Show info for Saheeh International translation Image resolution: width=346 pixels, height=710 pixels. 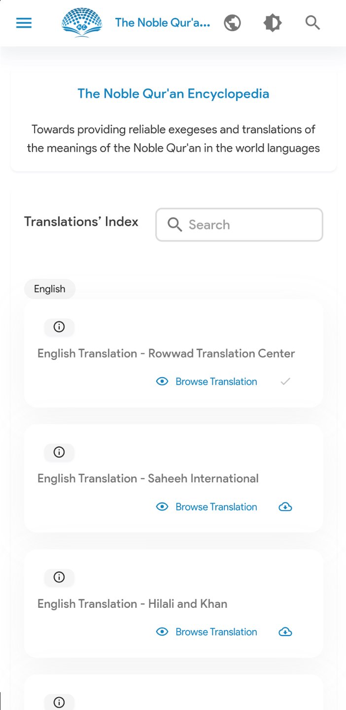click(x=59, y=452)
